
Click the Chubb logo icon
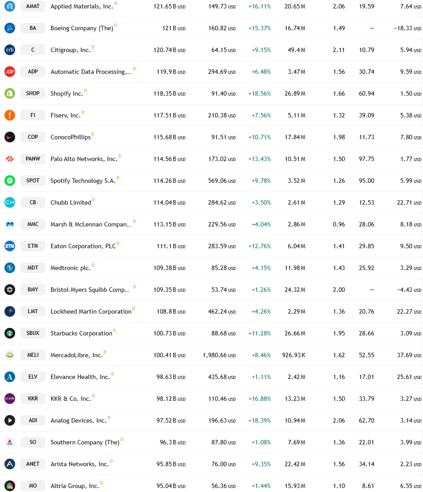click(10, 202)
